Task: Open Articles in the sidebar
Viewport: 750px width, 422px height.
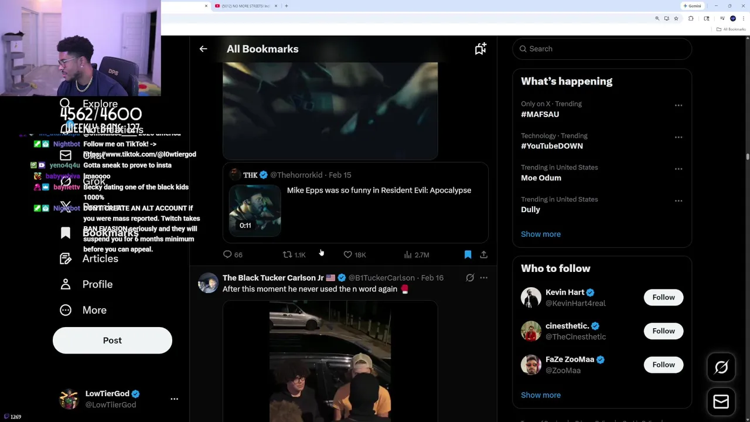Action: tap(88, 259)
